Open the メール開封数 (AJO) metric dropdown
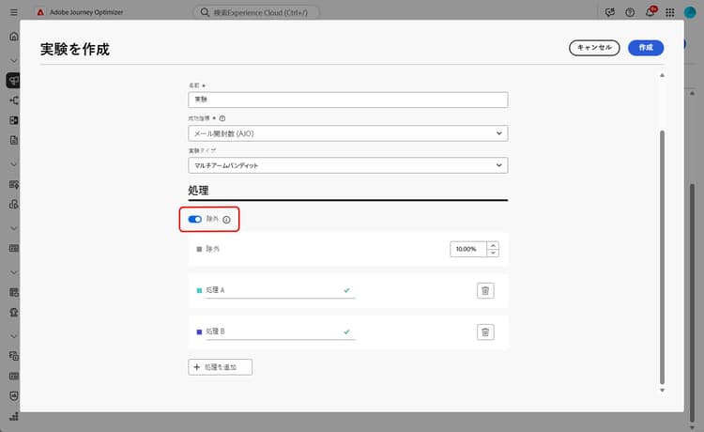The height and width of the screenshot is (432, 704). click(348, 133)
